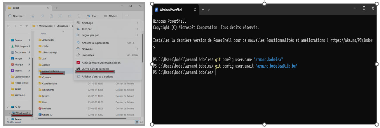This screenshot has height=128, width=380.
Task: Go forward with the Explorer right arrow
Action: [x=15, y=26]
